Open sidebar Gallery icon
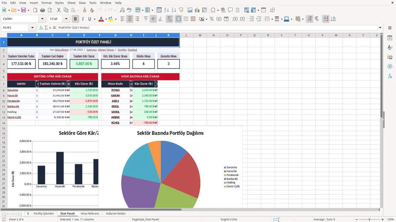Image resolution: width=396 pixels, height=222 pixels. [x=390, y=57]
